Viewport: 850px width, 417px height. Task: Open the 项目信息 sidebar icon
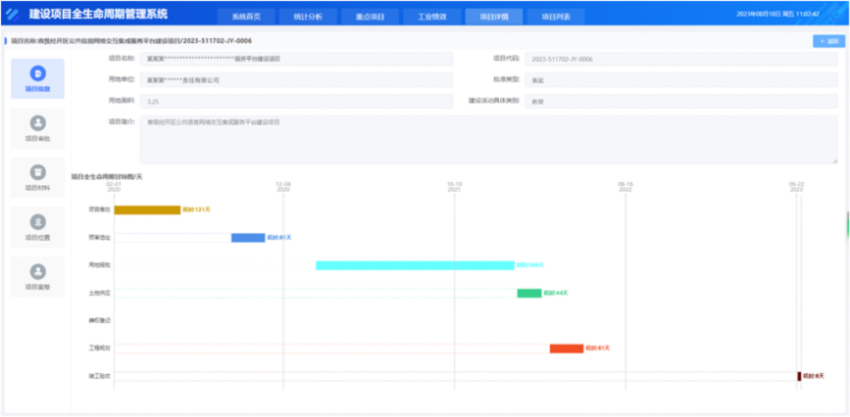coord(37,77)
